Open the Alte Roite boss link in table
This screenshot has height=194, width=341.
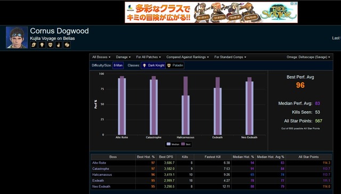[99, 163]
